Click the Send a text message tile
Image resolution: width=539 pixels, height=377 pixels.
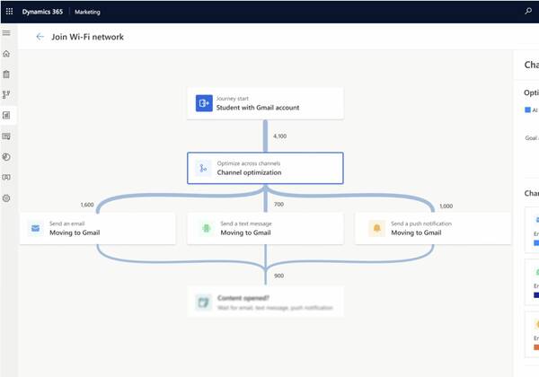pos(265,228)
